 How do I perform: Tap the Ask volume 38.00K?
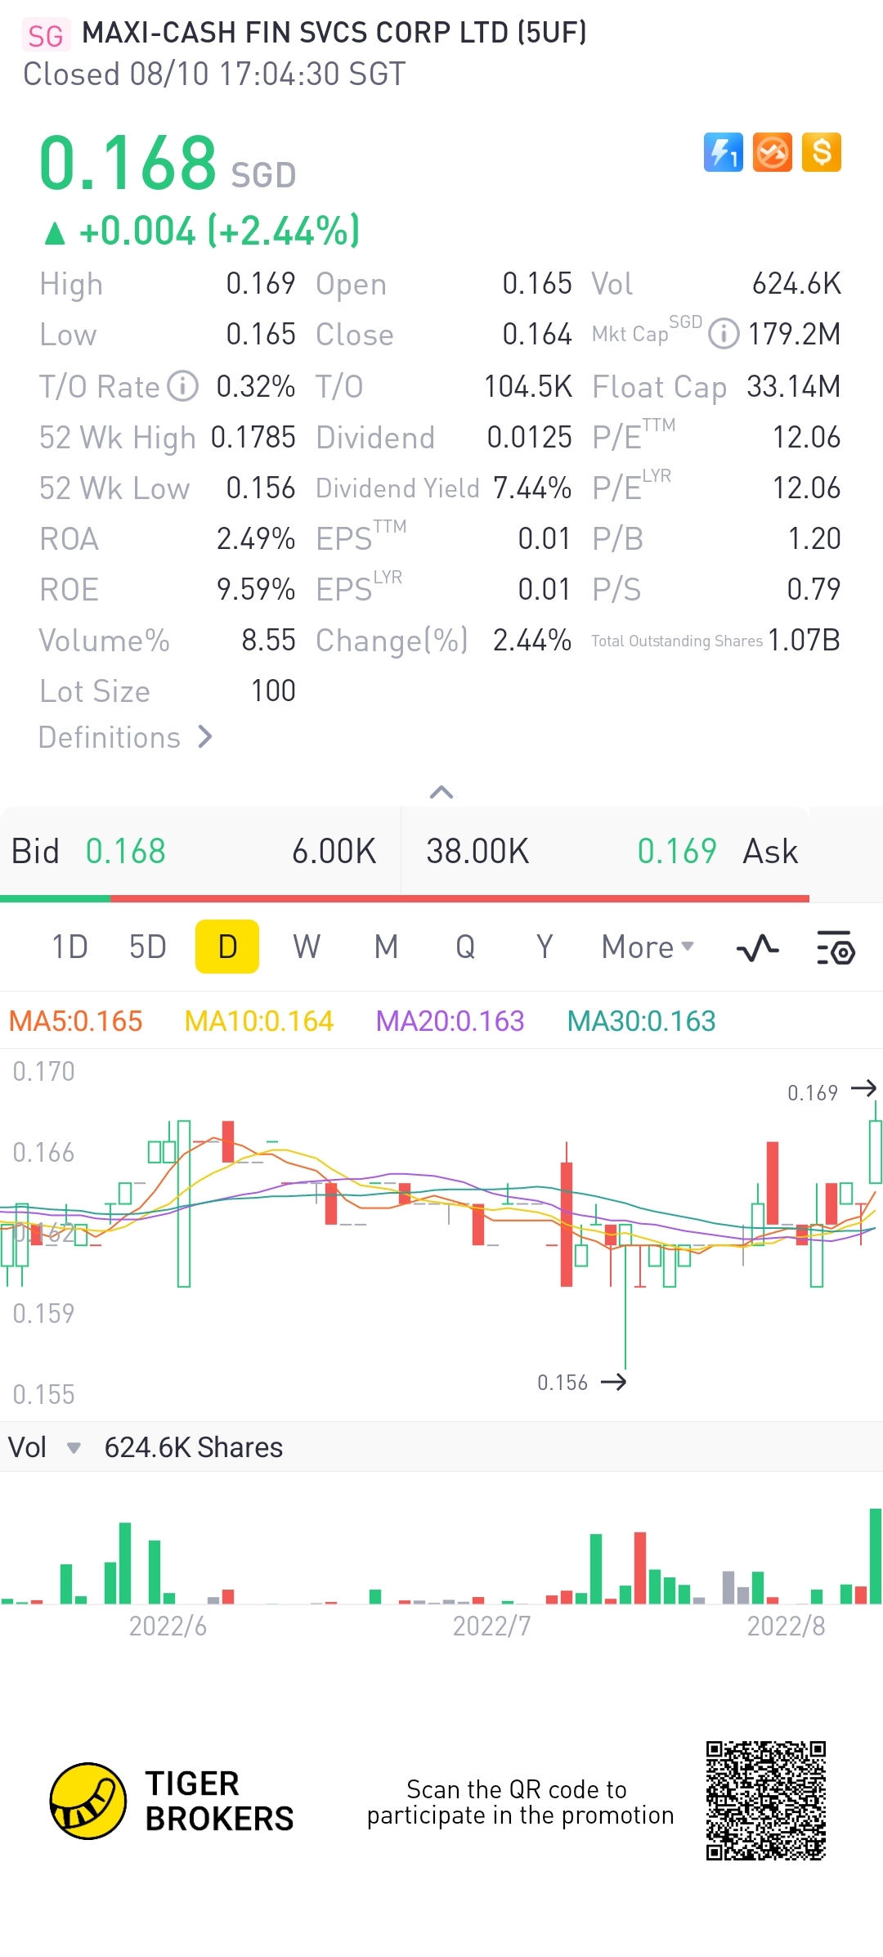tap(477, 851)
